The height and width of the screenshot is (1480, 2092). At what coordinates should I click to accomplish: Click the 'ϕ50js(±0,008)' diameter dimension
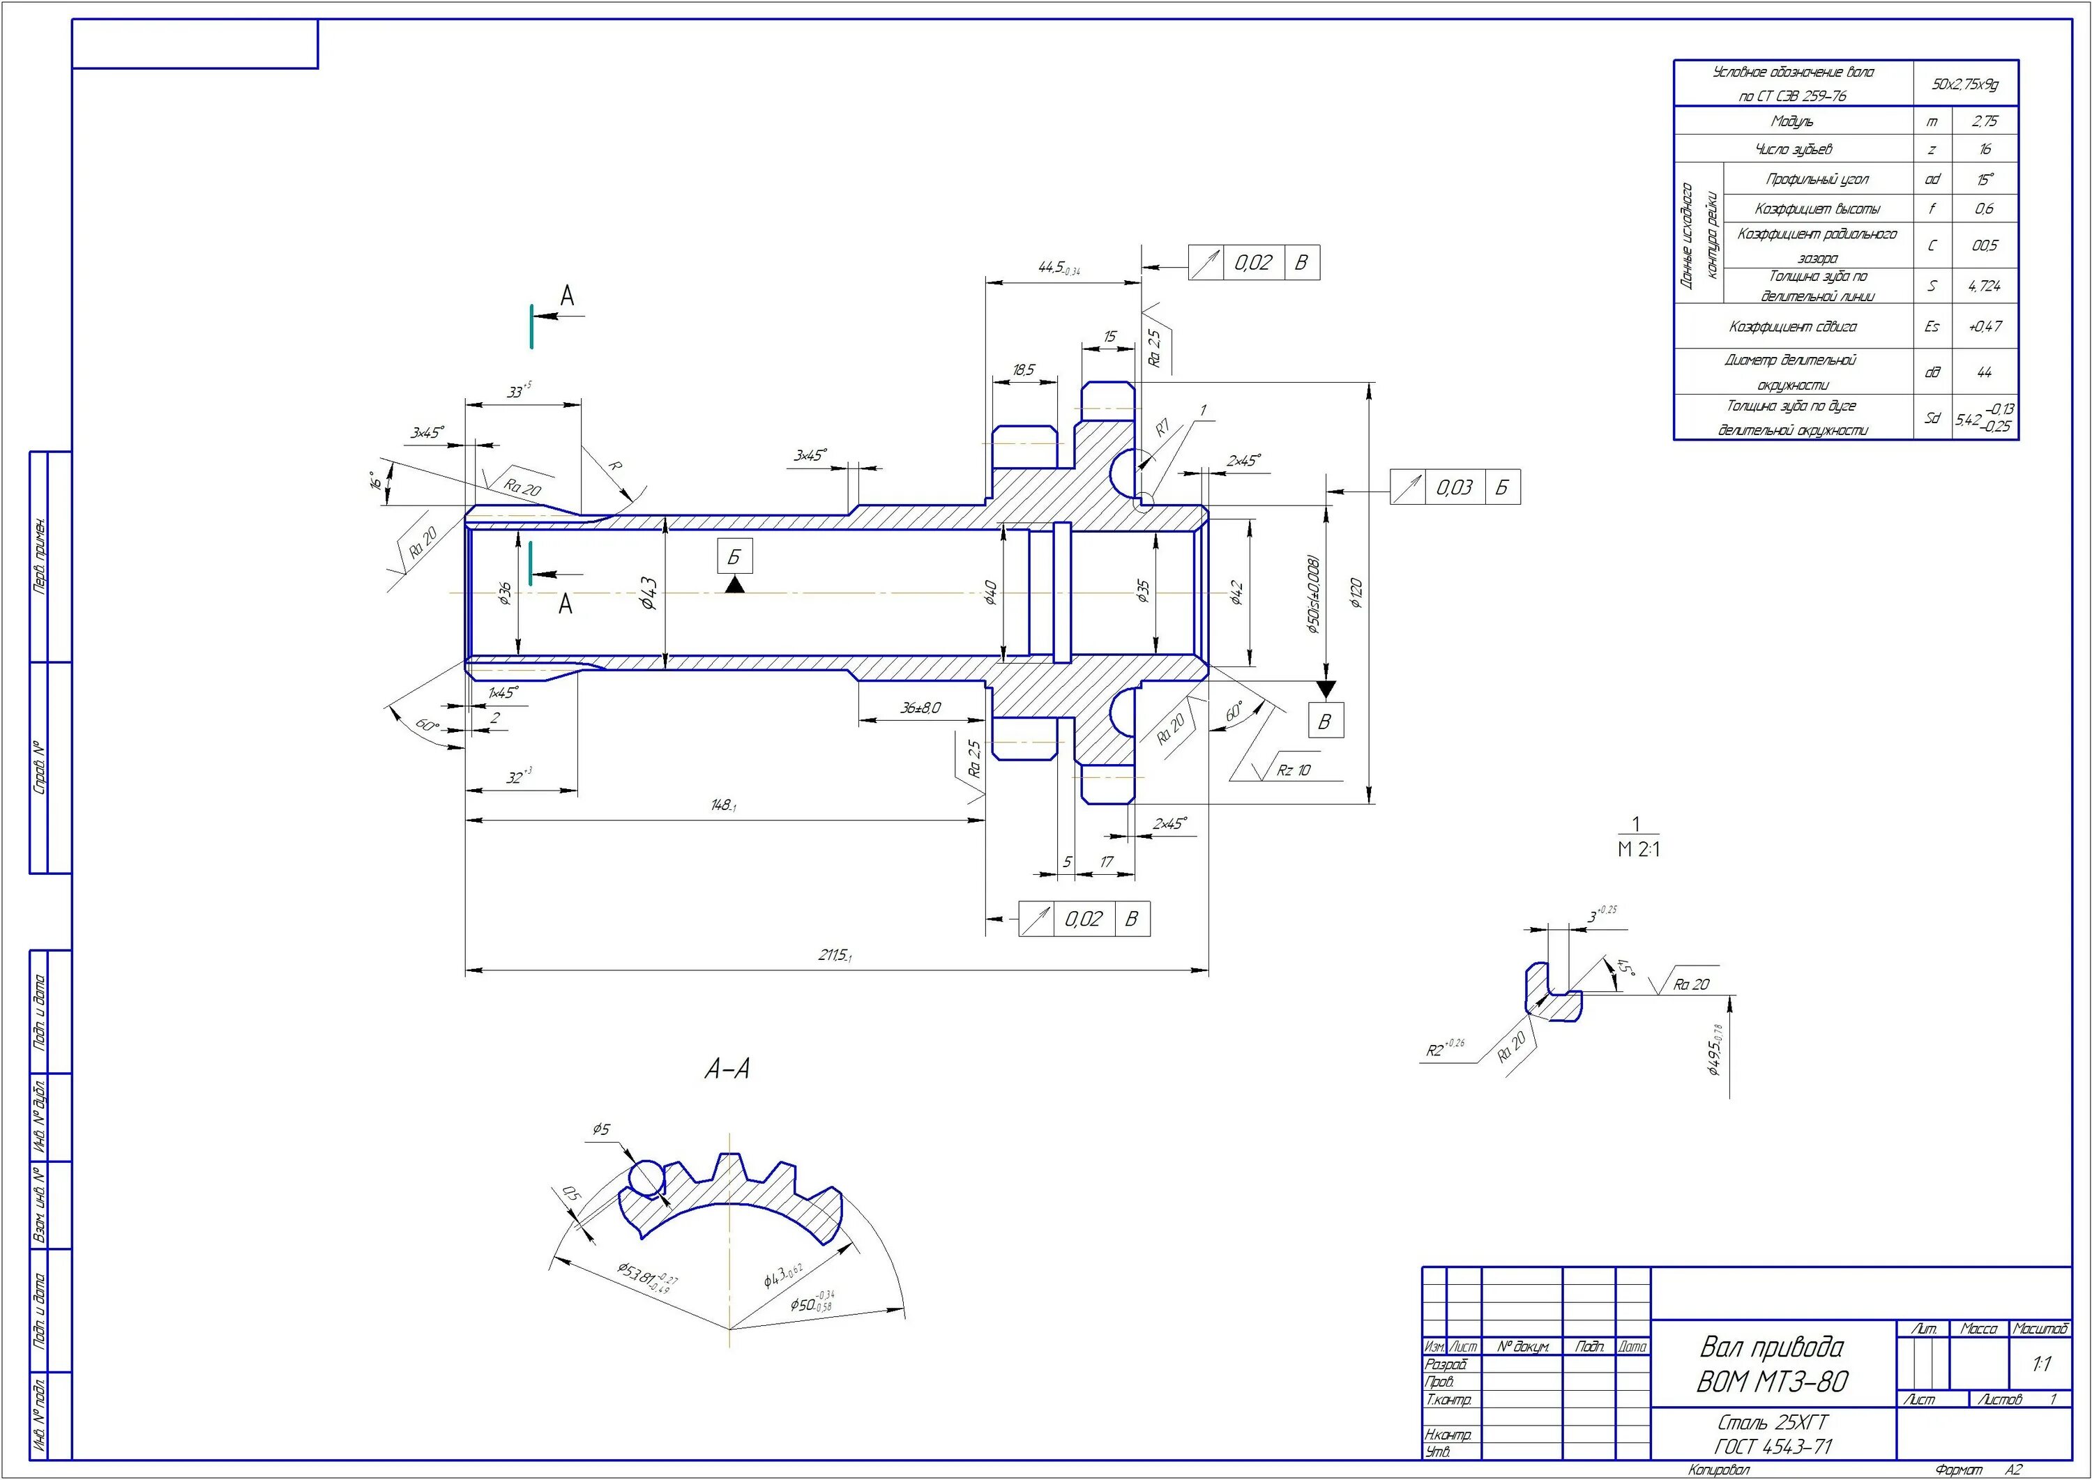(x=1312, y=593)
